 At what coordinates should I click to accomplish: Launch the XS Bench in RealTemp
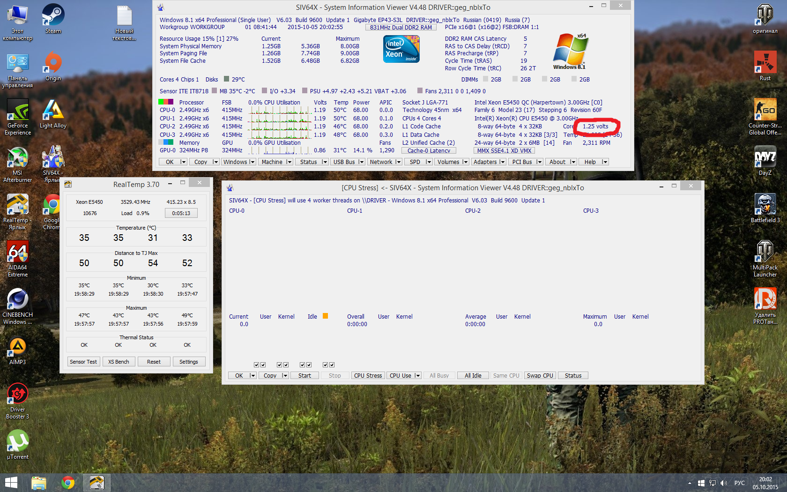[119, 362]
